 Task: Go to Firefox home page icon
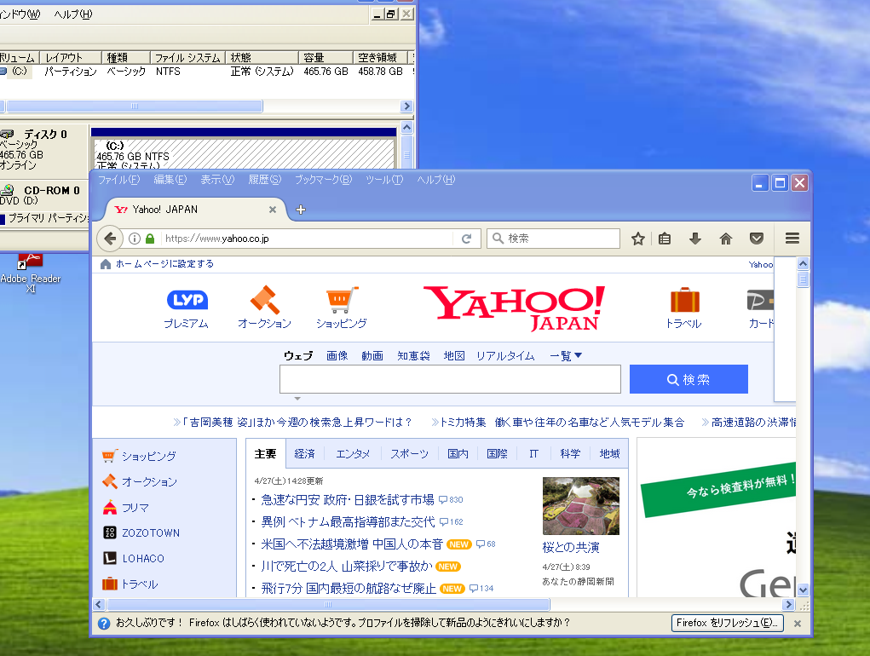click(x=726, y=239)
